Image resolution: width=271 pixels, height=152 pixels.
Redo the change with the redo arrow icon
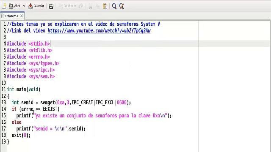81,6
